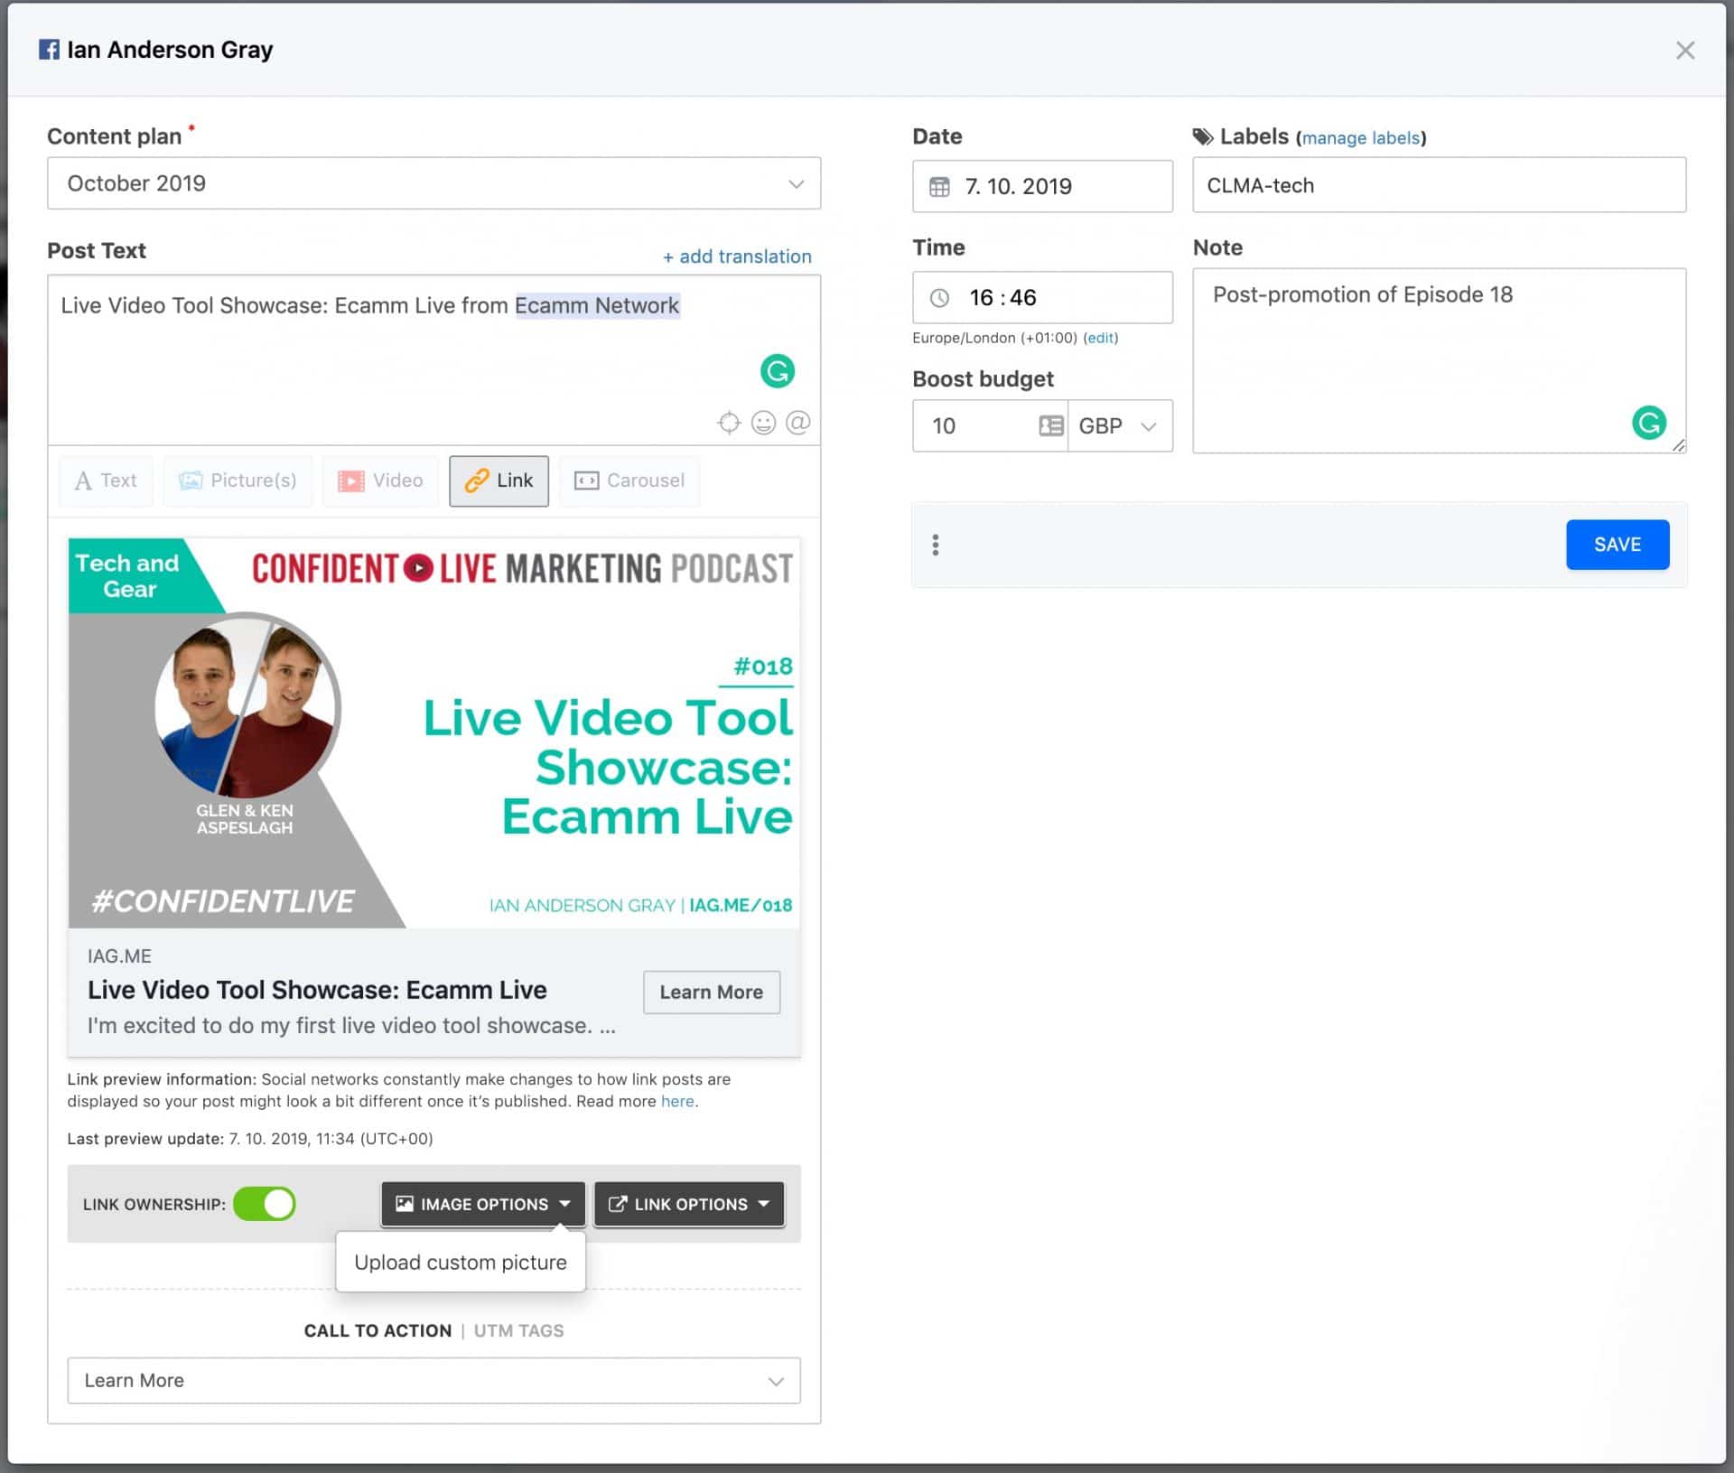Viewport: 1734px width, 1473px height.
Task: Switch to the Picture(s) tab
Action: tap(238, 480)
